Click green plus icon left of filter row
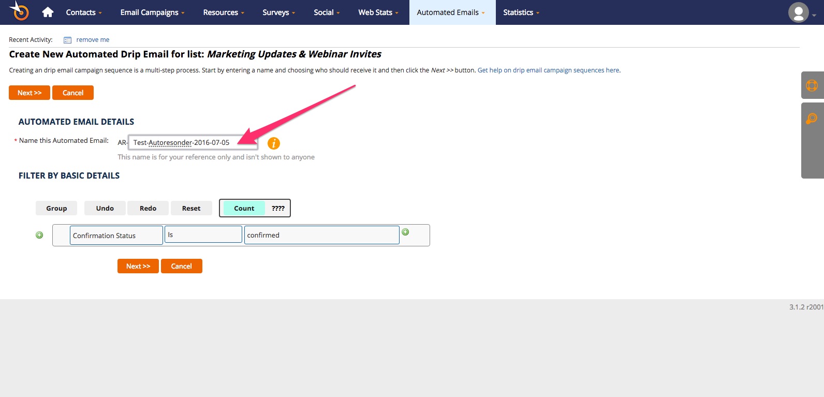The height and width of the screenshot is (397, 824). point(39,235)
